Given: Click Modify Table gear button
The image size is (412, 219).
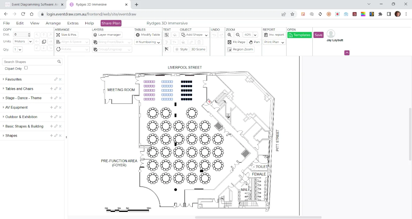Looking at the screenshot, I should click(x=148, y=35).
